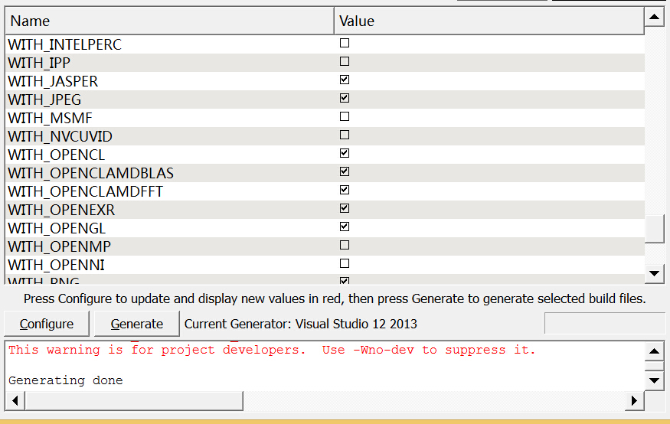Turn off WITH_OPENGL checkbox
Viewport: 670px width, 424px height.
345,227
